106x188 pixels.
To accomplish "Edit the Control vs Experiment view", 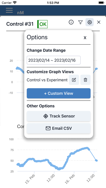I will point(74,80).
